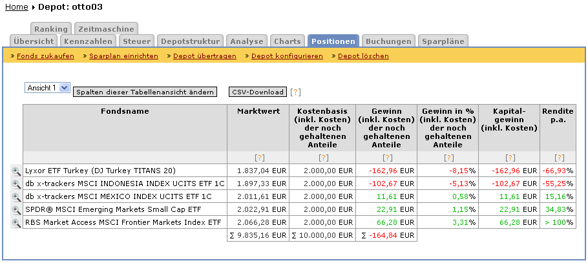Click the -55,25% annual return cell
The height and width of the screenshot is (263, 588).
[x=558, y=184]
